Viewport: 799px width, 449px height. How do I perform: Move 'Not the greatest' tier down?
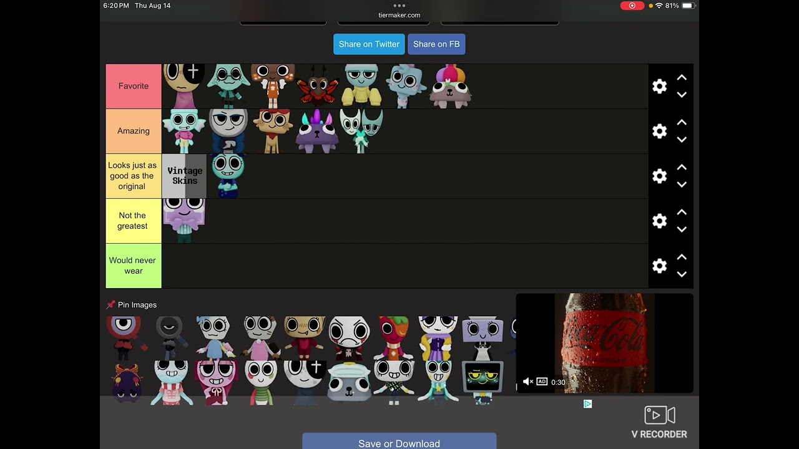point(682,229)
